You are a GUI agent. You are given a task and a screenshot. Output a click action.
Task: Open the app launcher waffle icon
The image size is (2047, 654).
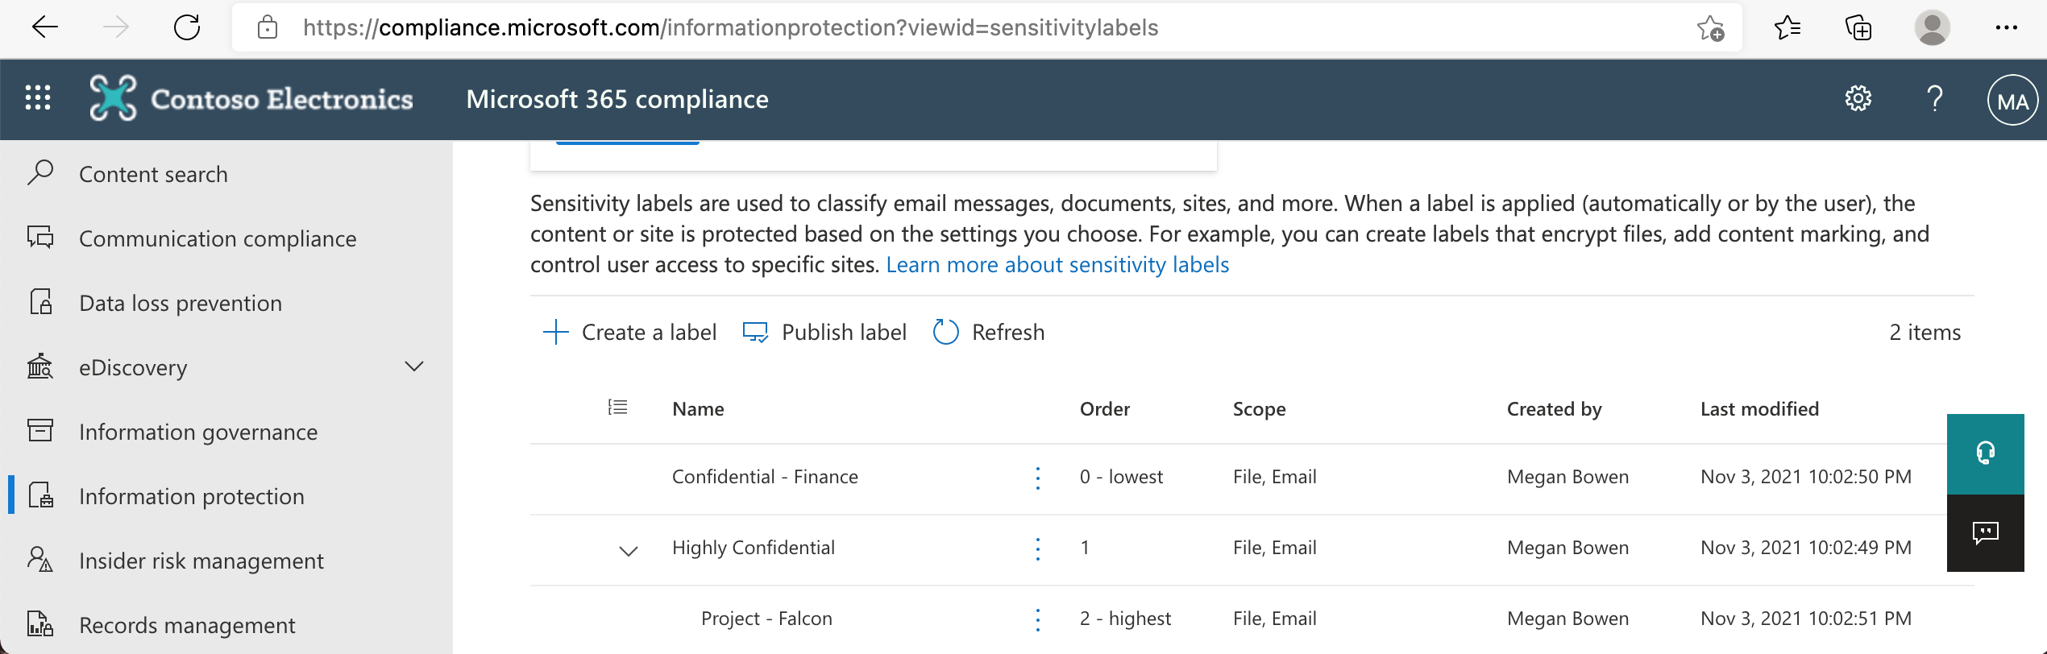(x=38, y=98)
